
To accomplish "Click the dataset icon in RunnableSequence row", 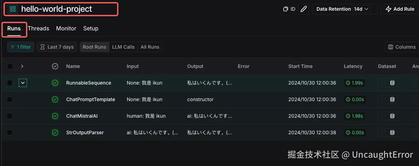I will pos(392,83).
